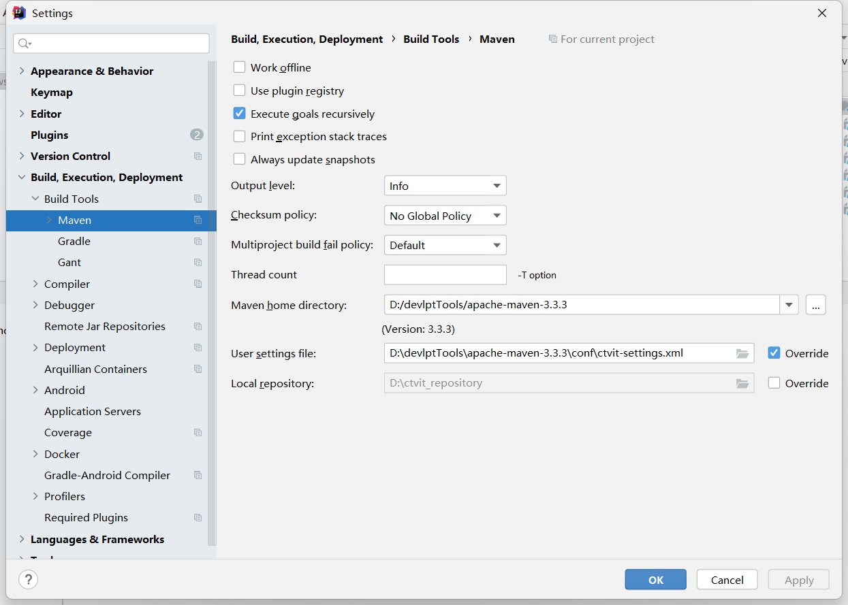The width and height of the screenshot is (848, 605).
Task: Click the Maven home browse ellipsis button
Action: (815, 305)
